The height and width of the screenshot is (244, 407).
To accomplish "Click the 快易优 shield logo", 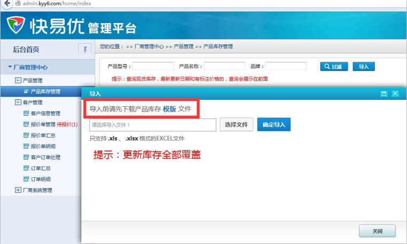I will pos(16,25).
